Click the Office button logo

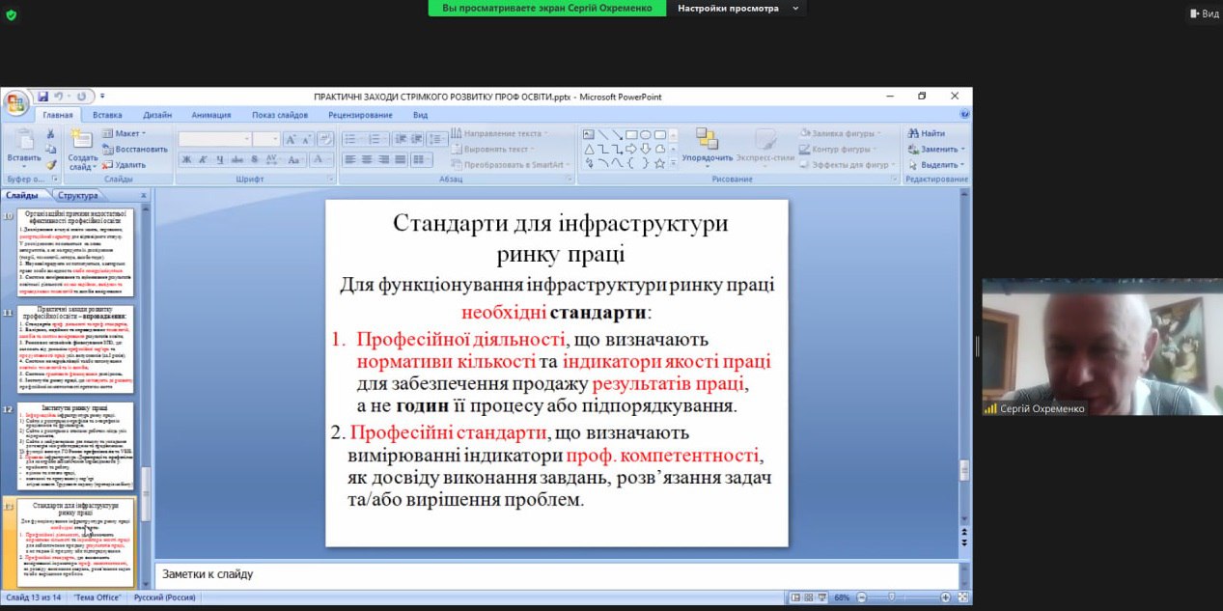coord(15,102)
